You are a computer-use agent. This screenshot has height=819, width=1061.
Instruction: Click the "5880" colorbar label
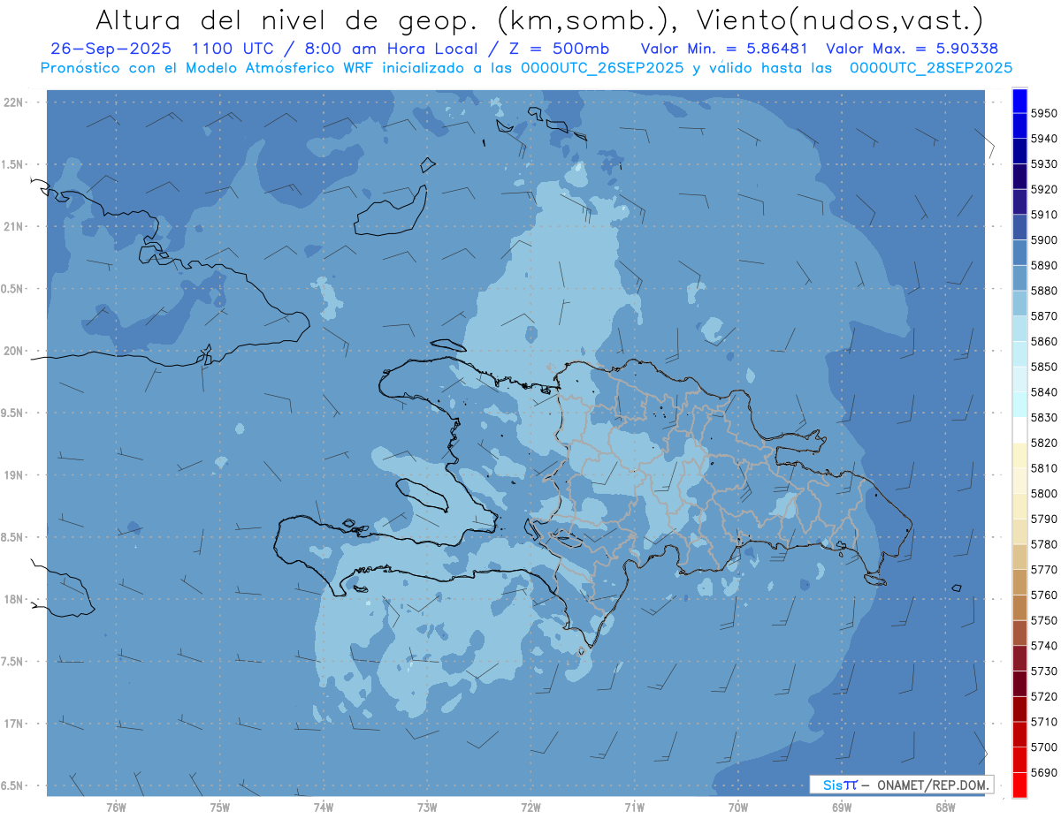tap(1044, 290)
